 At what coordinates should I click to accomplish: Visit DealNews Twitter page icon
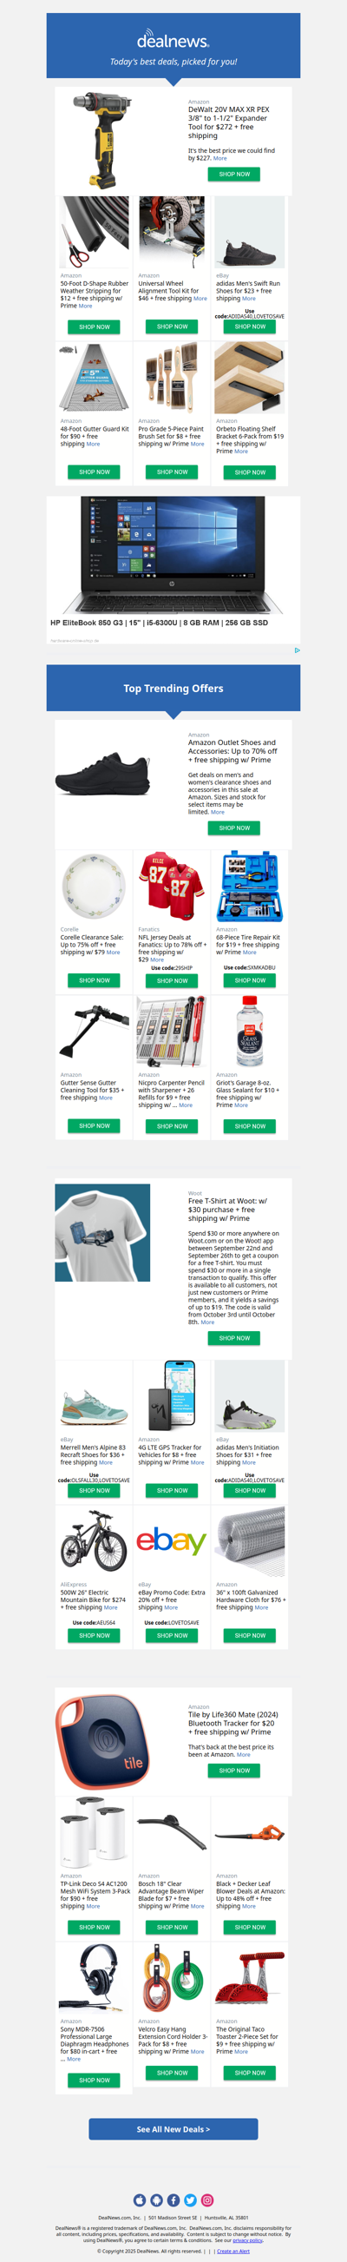coord(190,2199)
